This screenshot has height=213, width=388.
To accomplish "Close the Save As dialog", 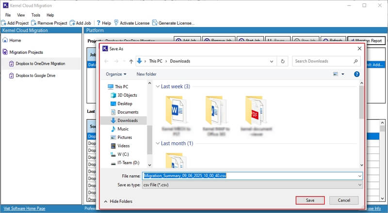I will coord(359,49).
